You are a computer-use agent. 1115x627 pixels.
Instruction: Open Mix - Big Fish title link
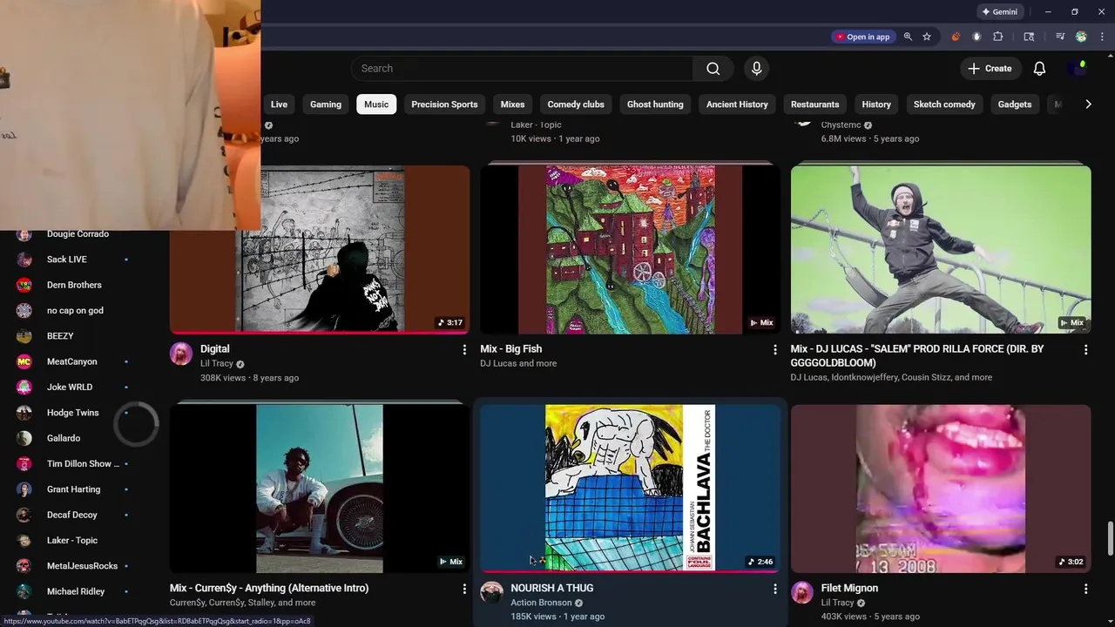click(511, 349)
